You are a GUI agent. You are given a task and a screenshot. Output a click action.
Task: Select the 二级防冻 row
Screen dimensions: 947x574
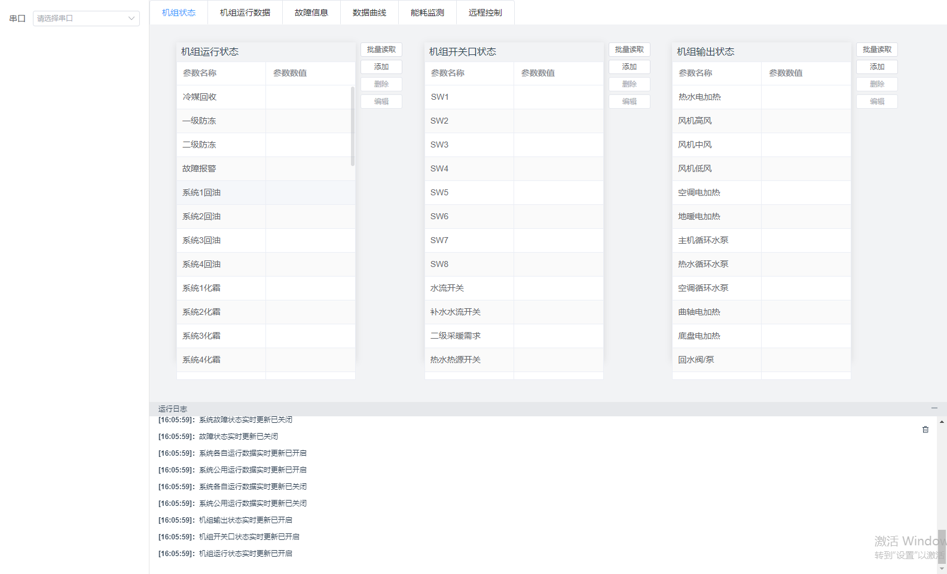[266, 145]
